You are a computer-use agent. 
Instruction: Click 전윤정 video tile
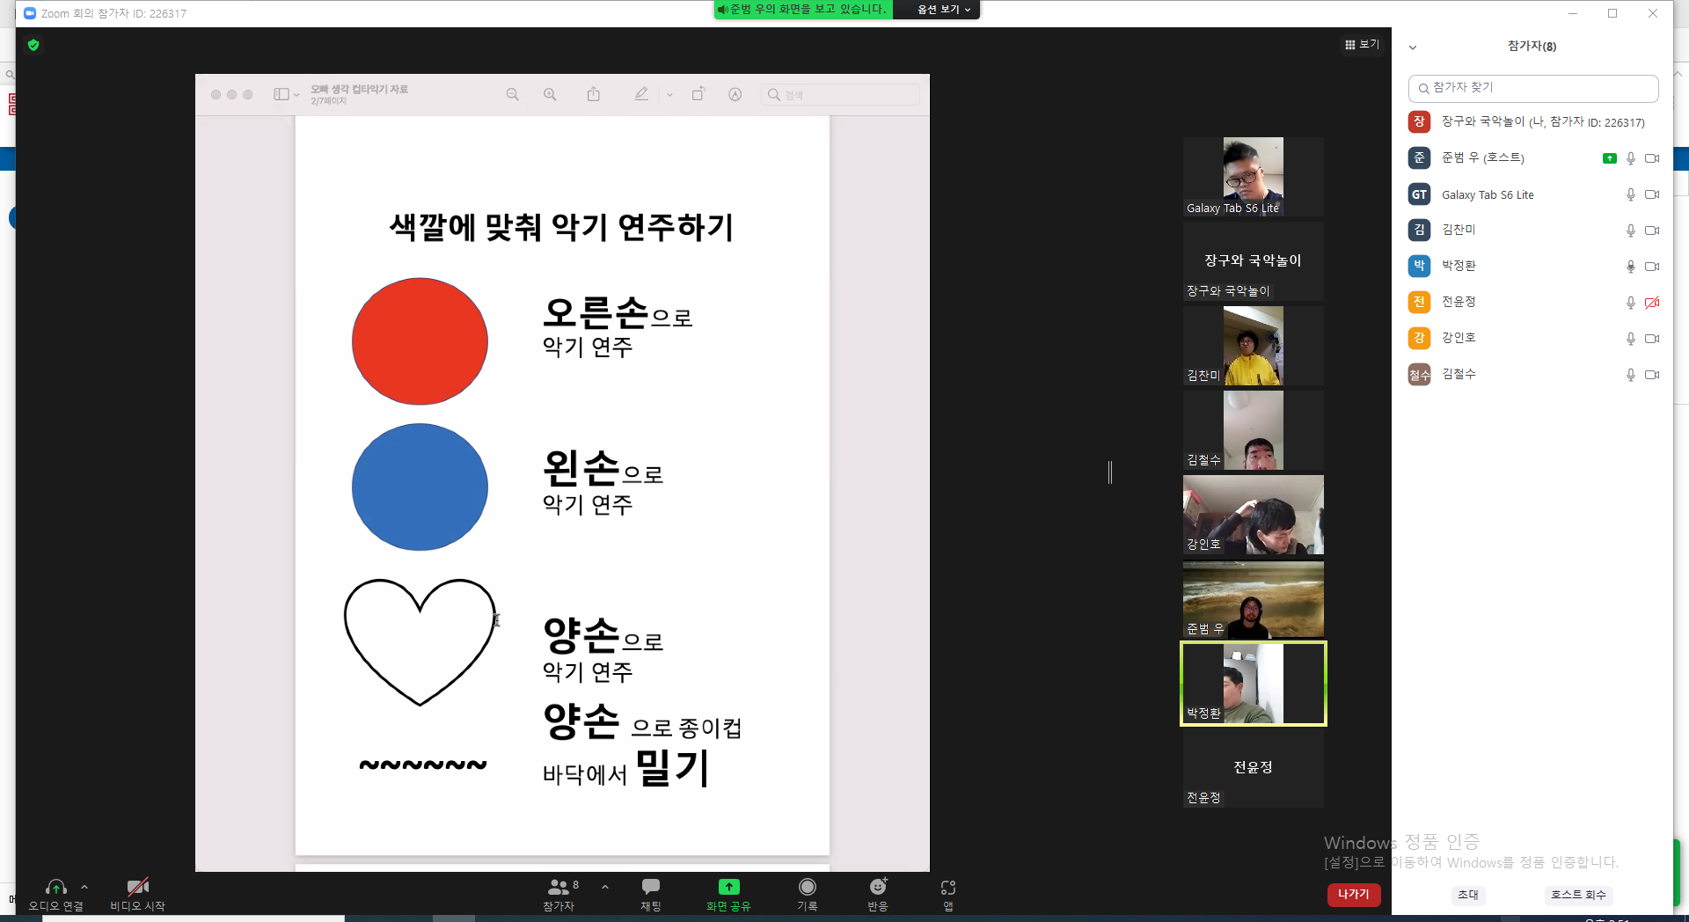(x=1253, y=768)
